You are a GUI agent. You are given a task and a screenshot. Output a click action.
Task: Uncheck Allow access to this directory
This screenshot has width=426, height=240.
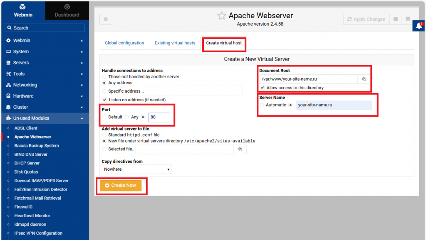(262, 88)
